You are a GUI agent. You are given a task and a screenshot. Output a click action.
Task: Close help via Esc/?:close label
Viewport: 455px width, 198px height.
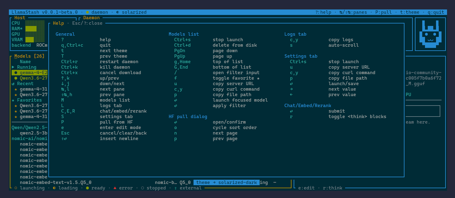[87, 23]
